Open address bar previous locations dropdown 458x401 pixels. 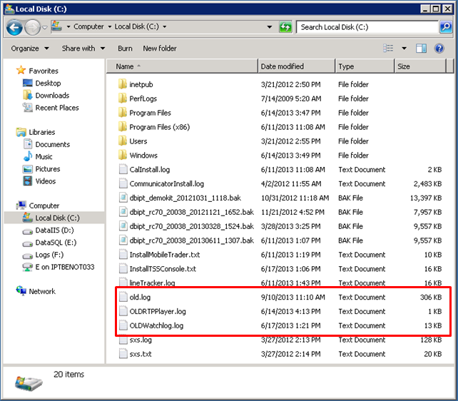point(270,27)
